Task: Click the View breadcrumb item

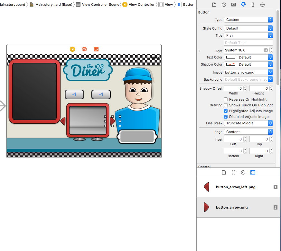Action: [166, 4]
